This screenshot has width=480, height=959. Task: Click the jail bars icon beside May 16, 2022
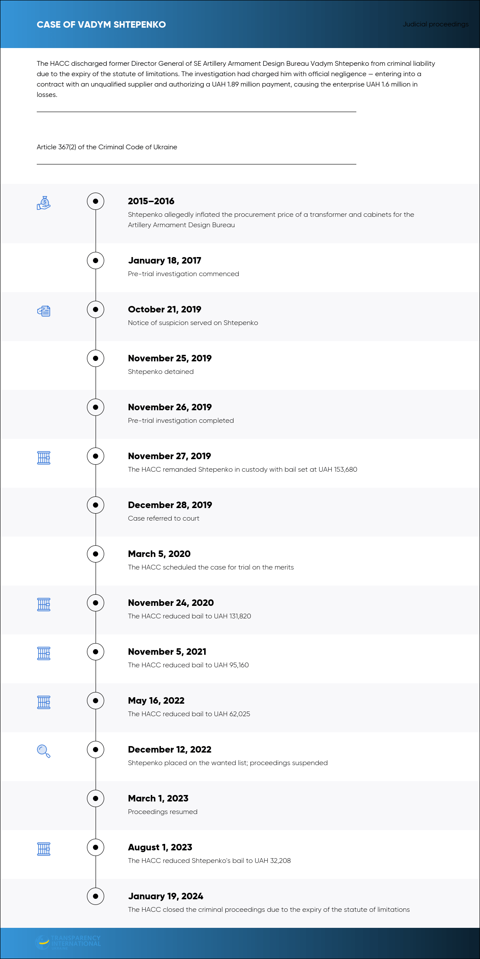click(x=44, y=702)
